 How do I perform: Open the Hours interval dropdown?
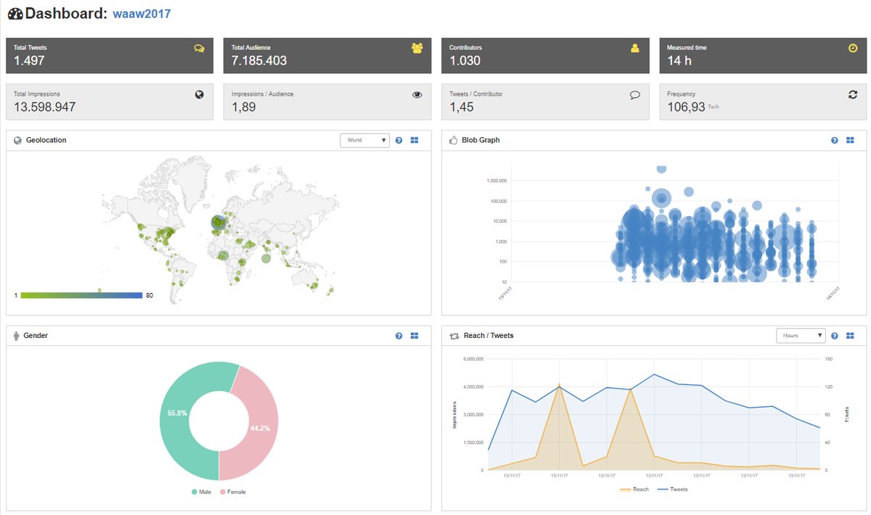click(800, 336)
